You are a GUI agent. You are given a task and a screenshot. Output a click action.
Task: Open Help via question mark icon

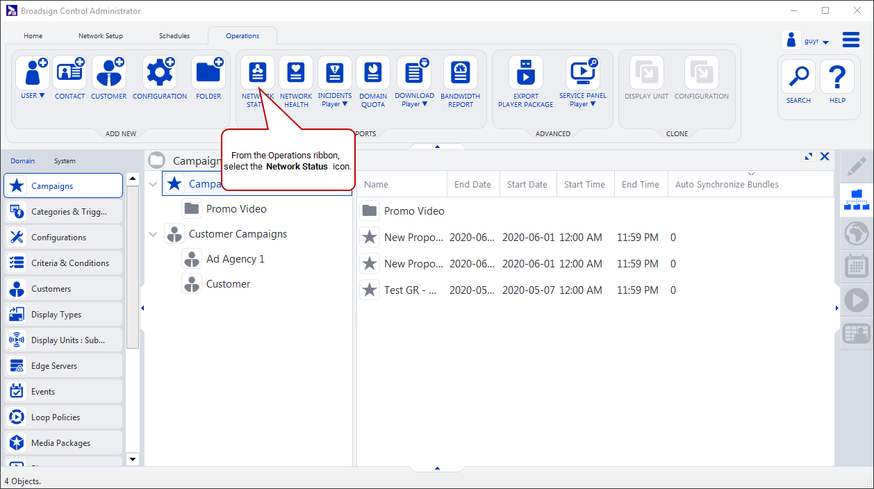837,76
